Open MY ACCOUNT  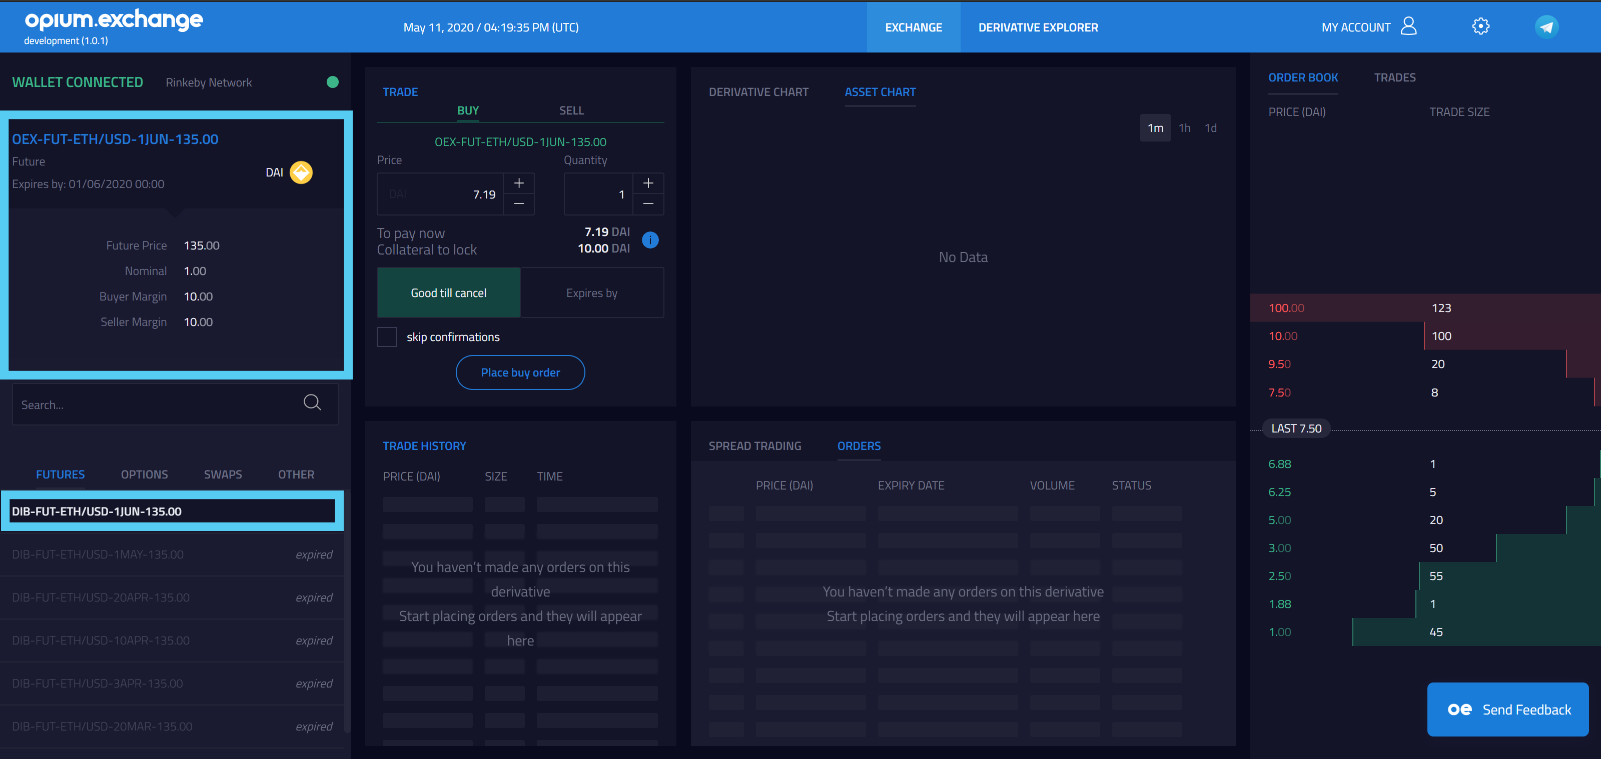point(1356,27)
